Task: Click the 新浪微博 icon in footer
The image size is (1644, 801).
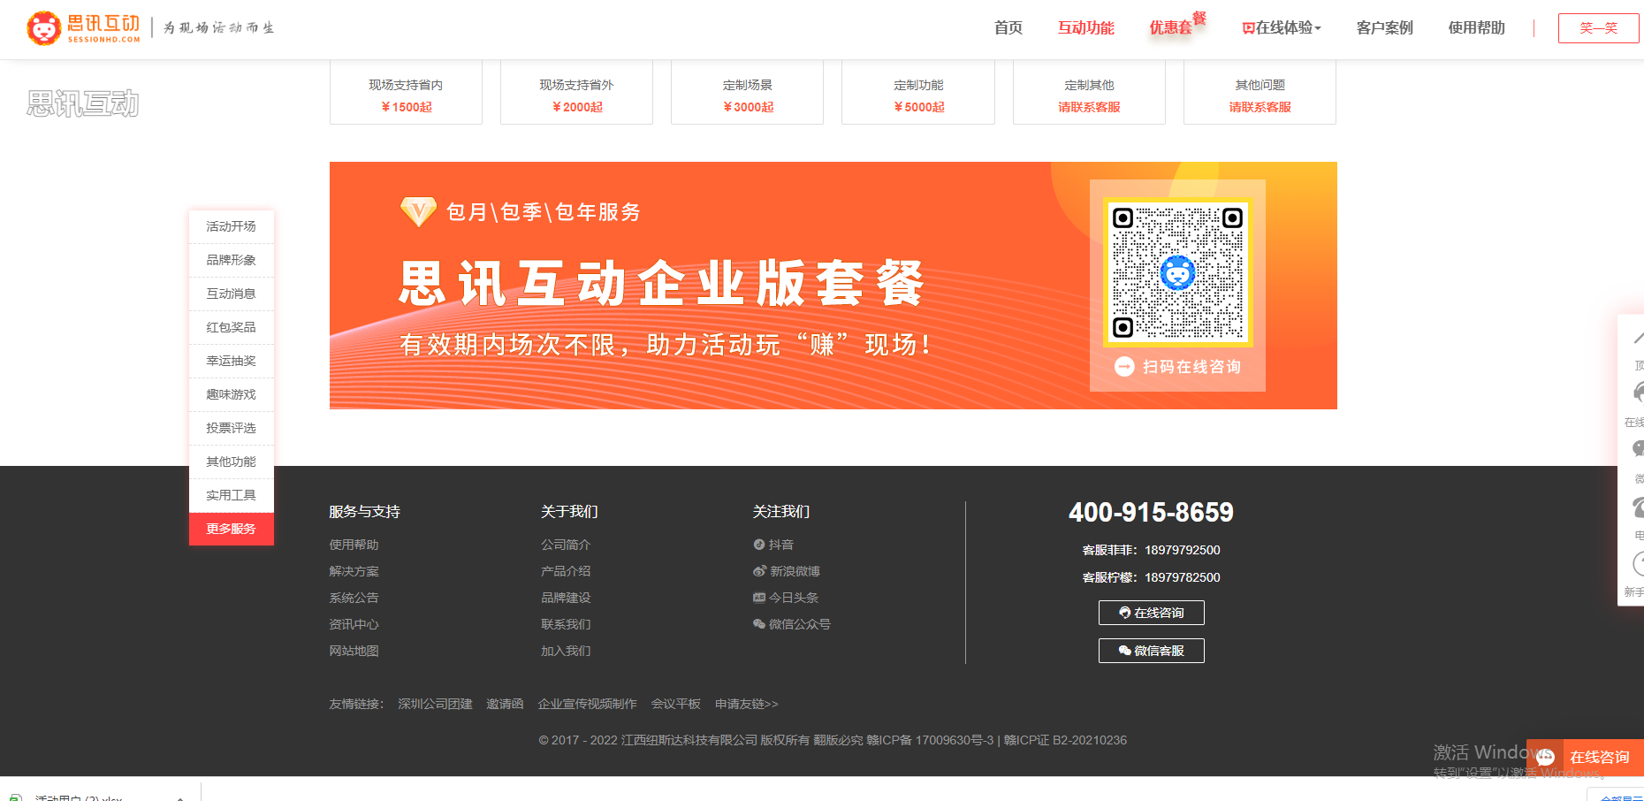Action: (759, 571)
